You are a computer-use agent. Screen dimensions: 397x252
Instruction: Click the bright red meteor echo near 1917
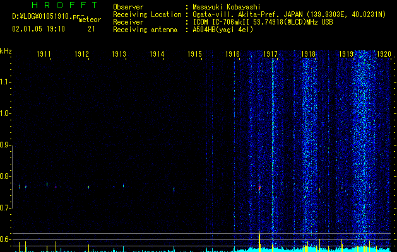[x=259, y=187]
